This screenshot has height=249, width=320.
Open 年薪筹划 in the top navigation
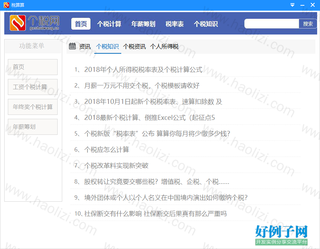coord(143,24)
